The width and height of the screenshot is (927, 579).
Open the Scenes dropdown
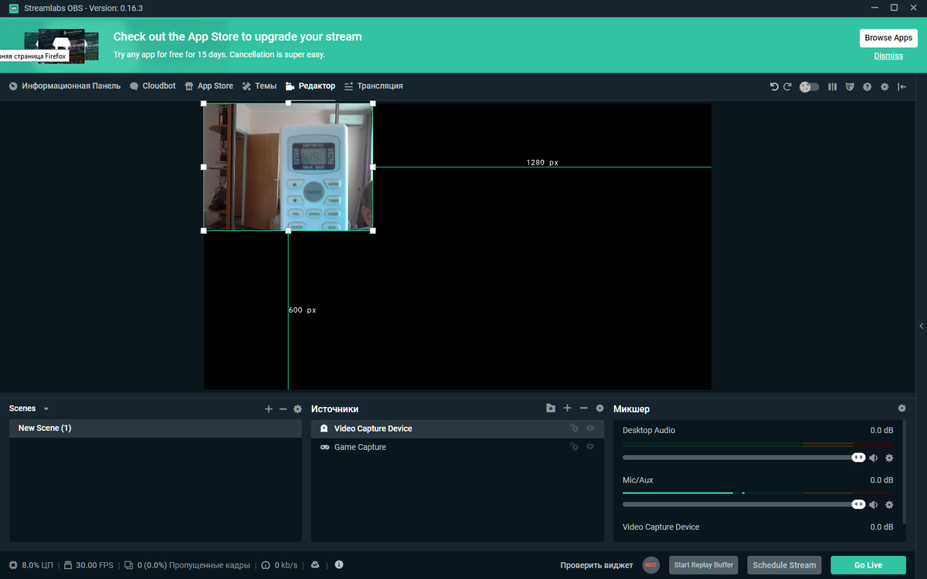click(45, 408)
